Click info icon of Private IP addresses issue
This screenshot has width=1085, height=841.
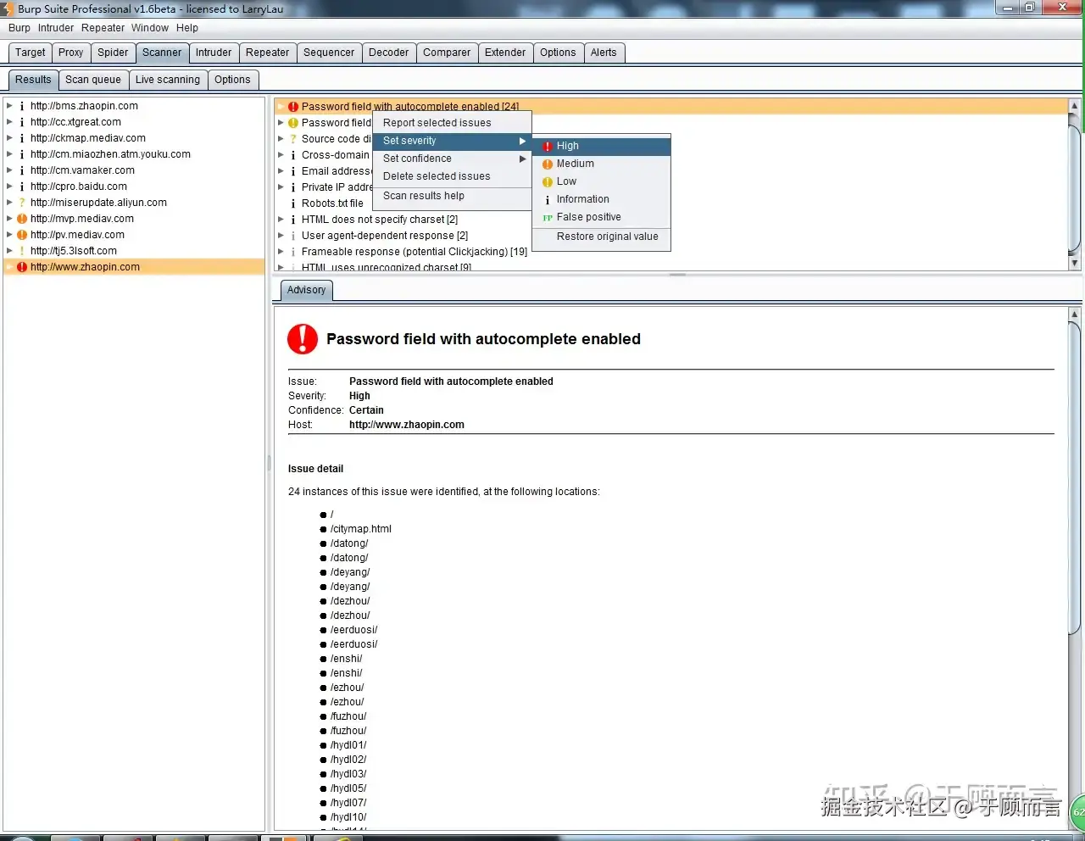(x=293, y=187)
